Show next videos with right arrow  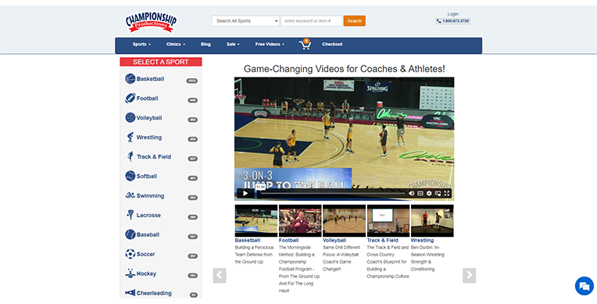(x=469, y=275)
